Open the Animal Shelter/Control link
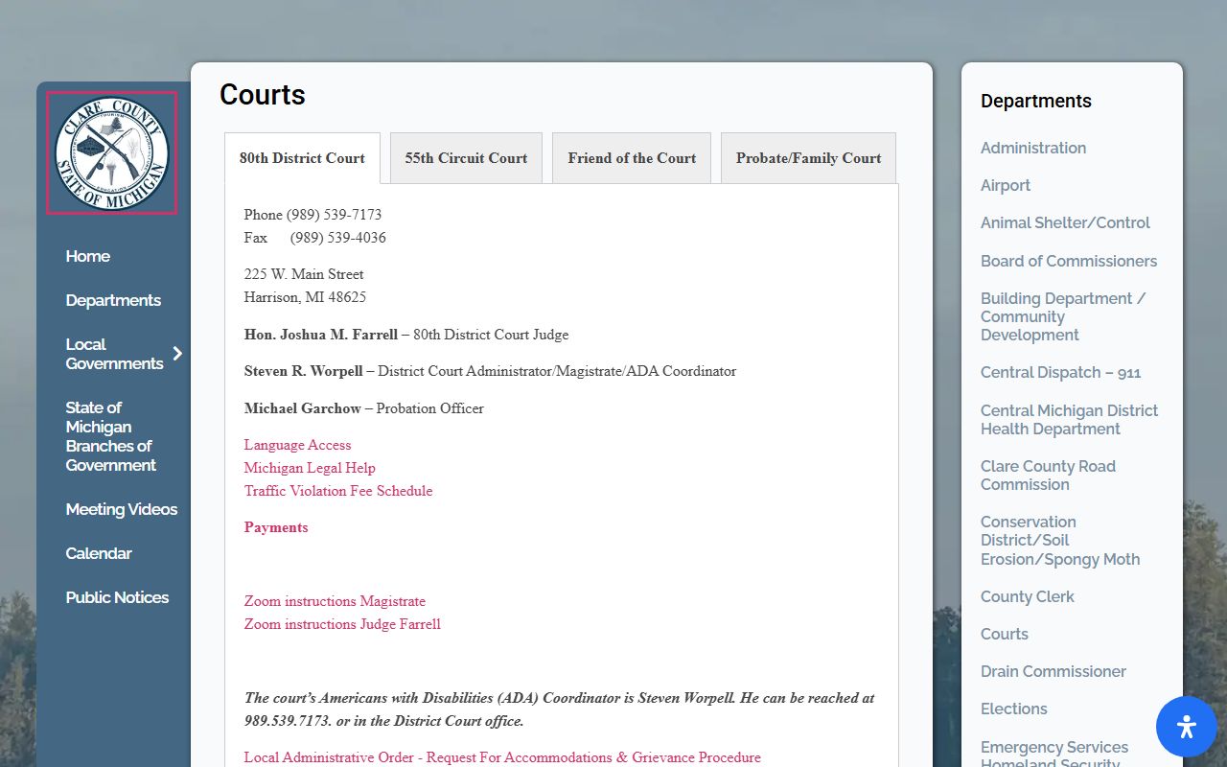Screen dimensions: 1227x767 pos(1065,222)
